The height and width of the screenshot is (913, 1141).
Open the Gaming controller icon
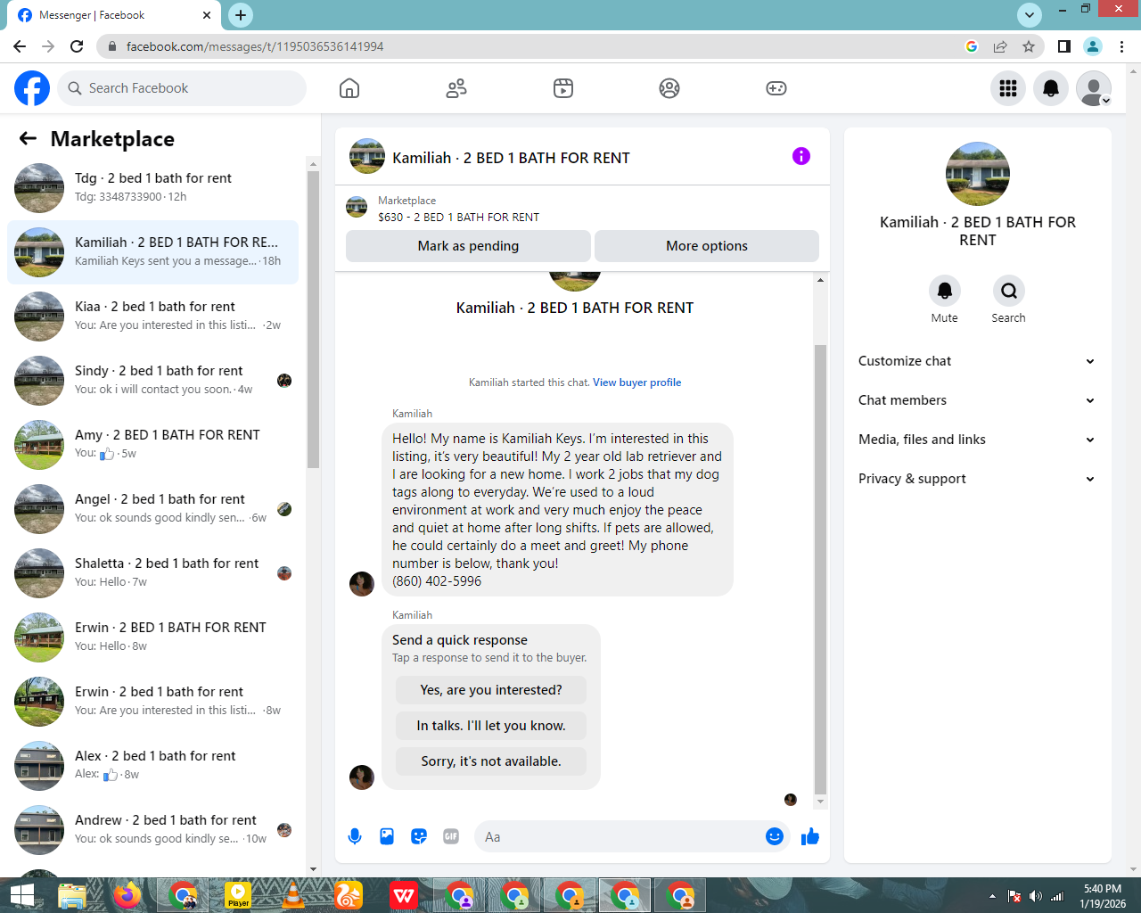[776, 88]
